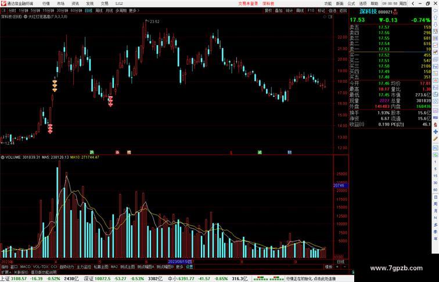Select the 月线 period tab
Image resolution: width=439 pixels, height=282 pixels.
pos(109,10)
